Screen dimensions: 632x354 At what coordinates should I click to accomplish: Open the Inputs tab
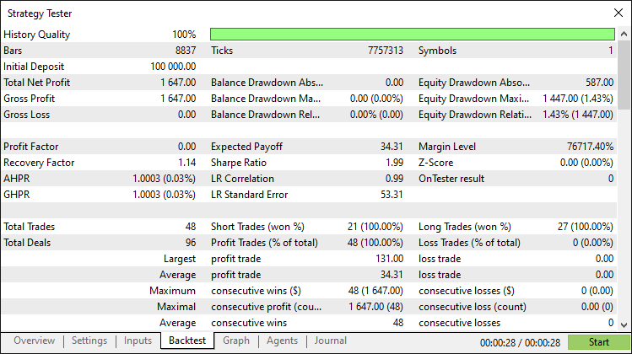(138, 341)
